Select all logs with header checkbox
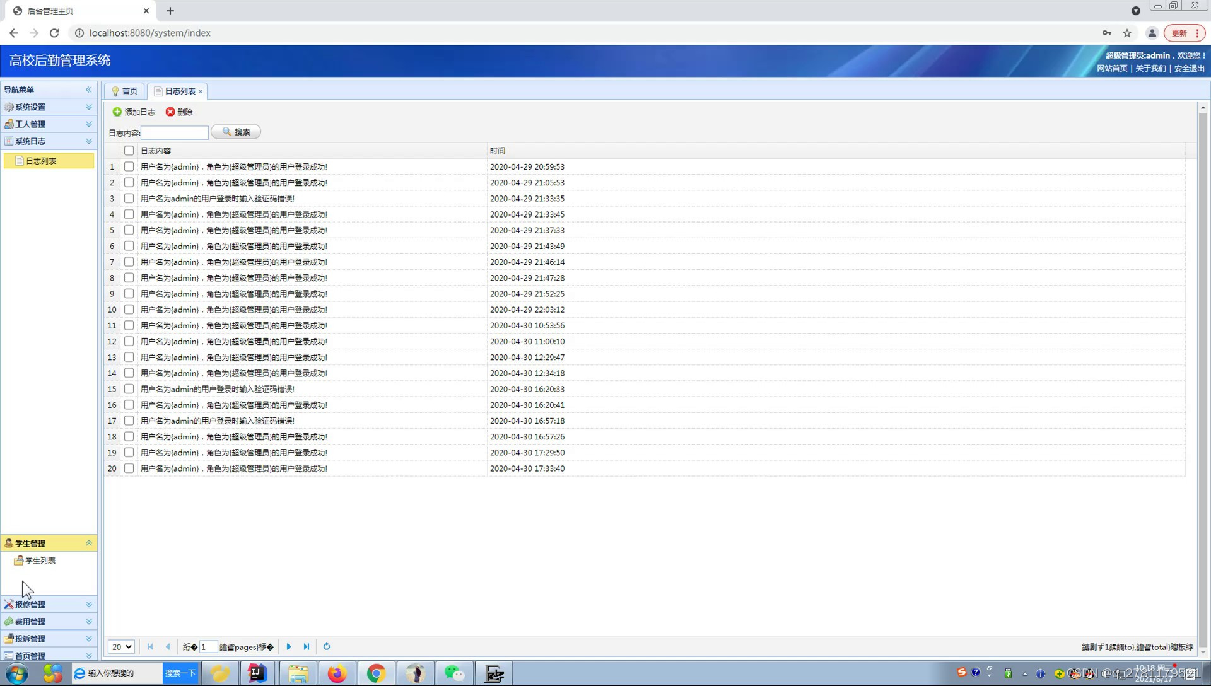 (x=129, y=151)
